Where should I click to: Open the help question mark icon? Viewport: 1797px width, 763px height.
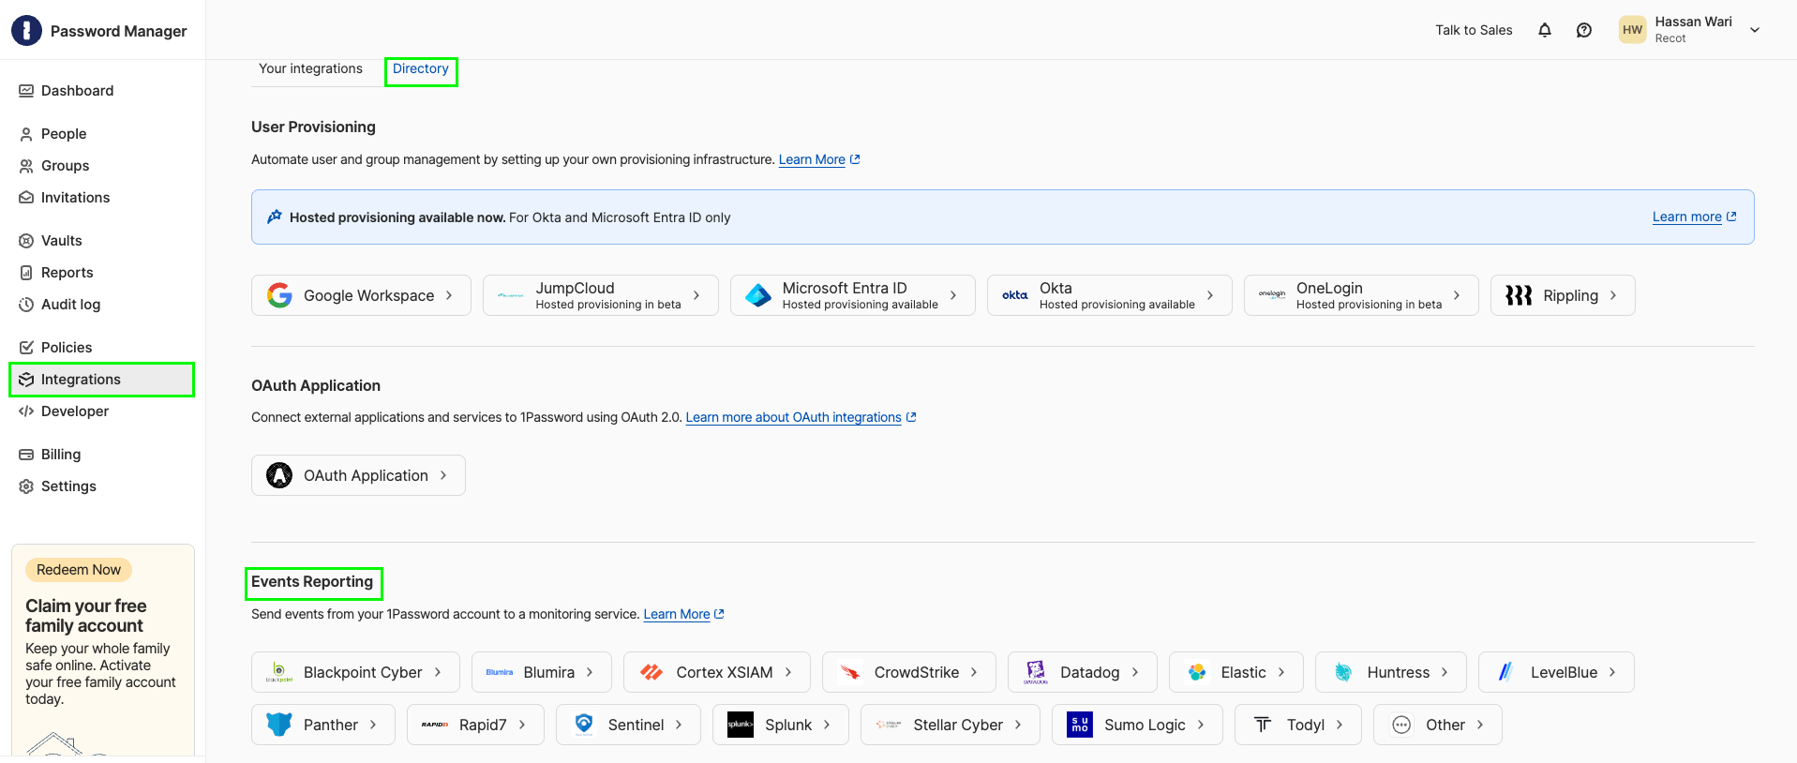(x=1584, y=30)
